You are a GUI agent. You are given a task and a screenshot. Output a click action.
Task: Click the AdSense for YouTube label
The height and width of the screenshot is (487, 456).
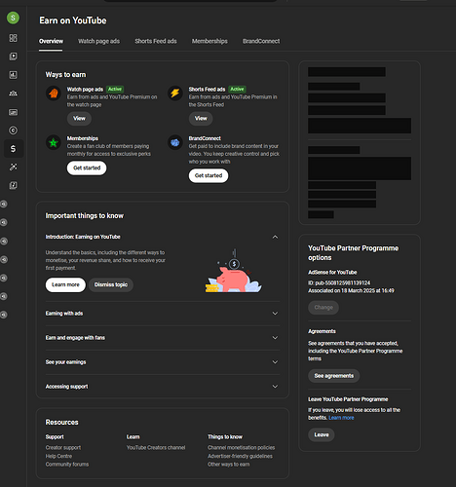[332, 273]
